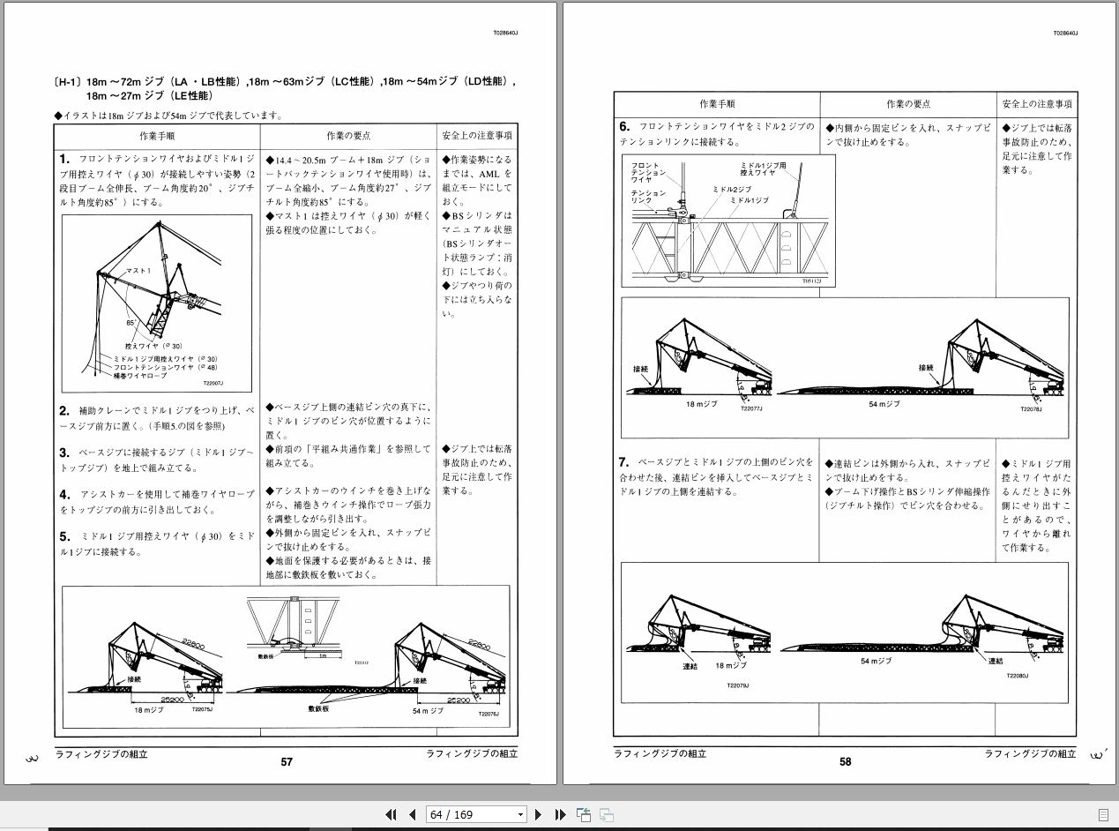Click the left page '安全上の注意事項' header
Image resolution: width=1119 pixels, height=831 pixels.
coord(476,136)
